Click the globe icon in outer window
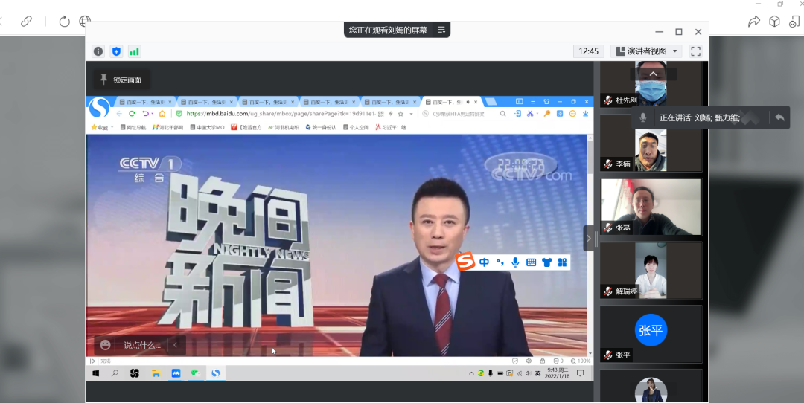804x403 pixels. point(85,21)
